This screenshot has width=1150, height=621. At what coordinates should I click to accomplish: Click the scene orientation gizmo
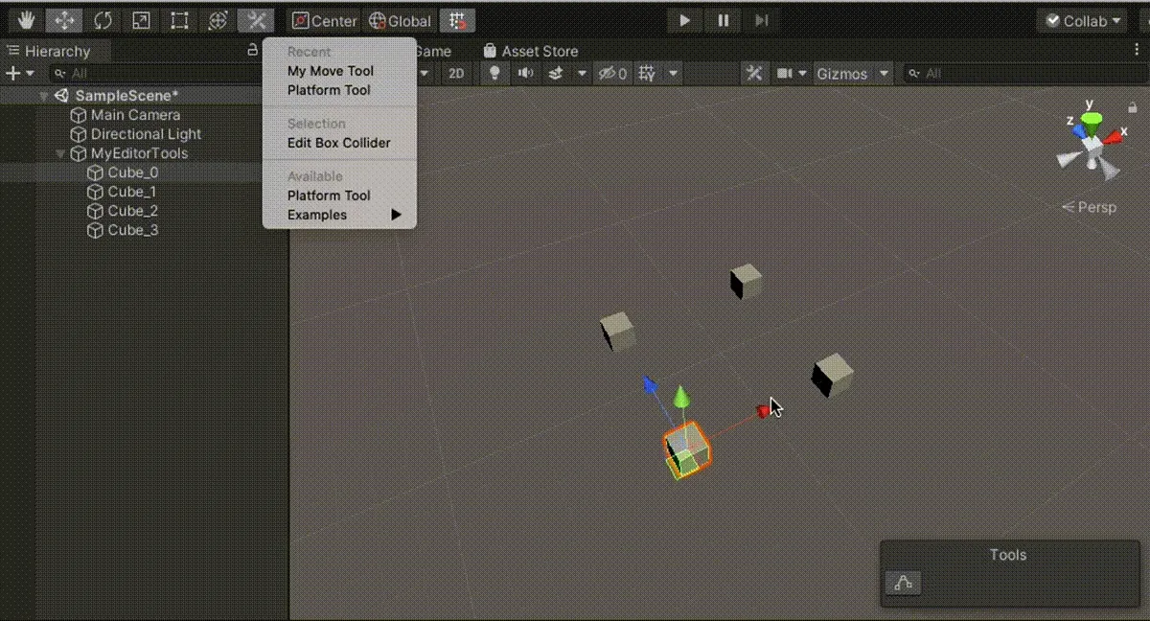1092,144
